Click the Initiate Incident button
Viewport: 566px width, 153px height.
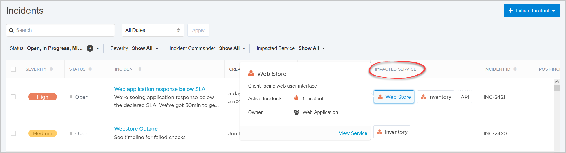coord(532,11)
